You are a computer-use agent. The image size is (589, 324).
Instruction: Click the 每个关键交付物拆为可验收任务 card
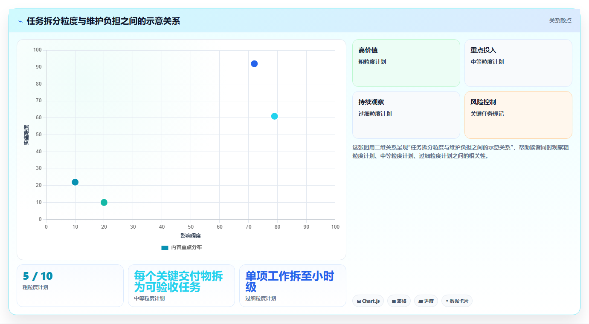coord(181,286)
